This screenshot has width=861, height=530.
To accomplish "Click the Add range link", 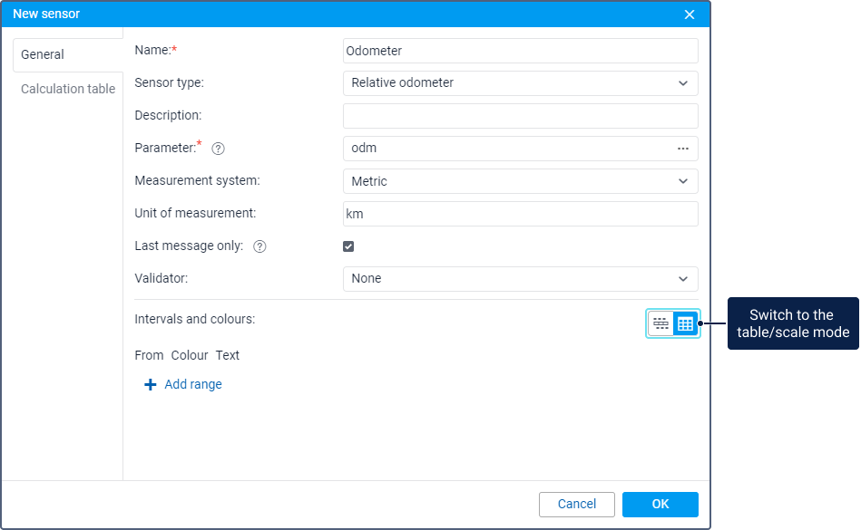I will 193,385.
